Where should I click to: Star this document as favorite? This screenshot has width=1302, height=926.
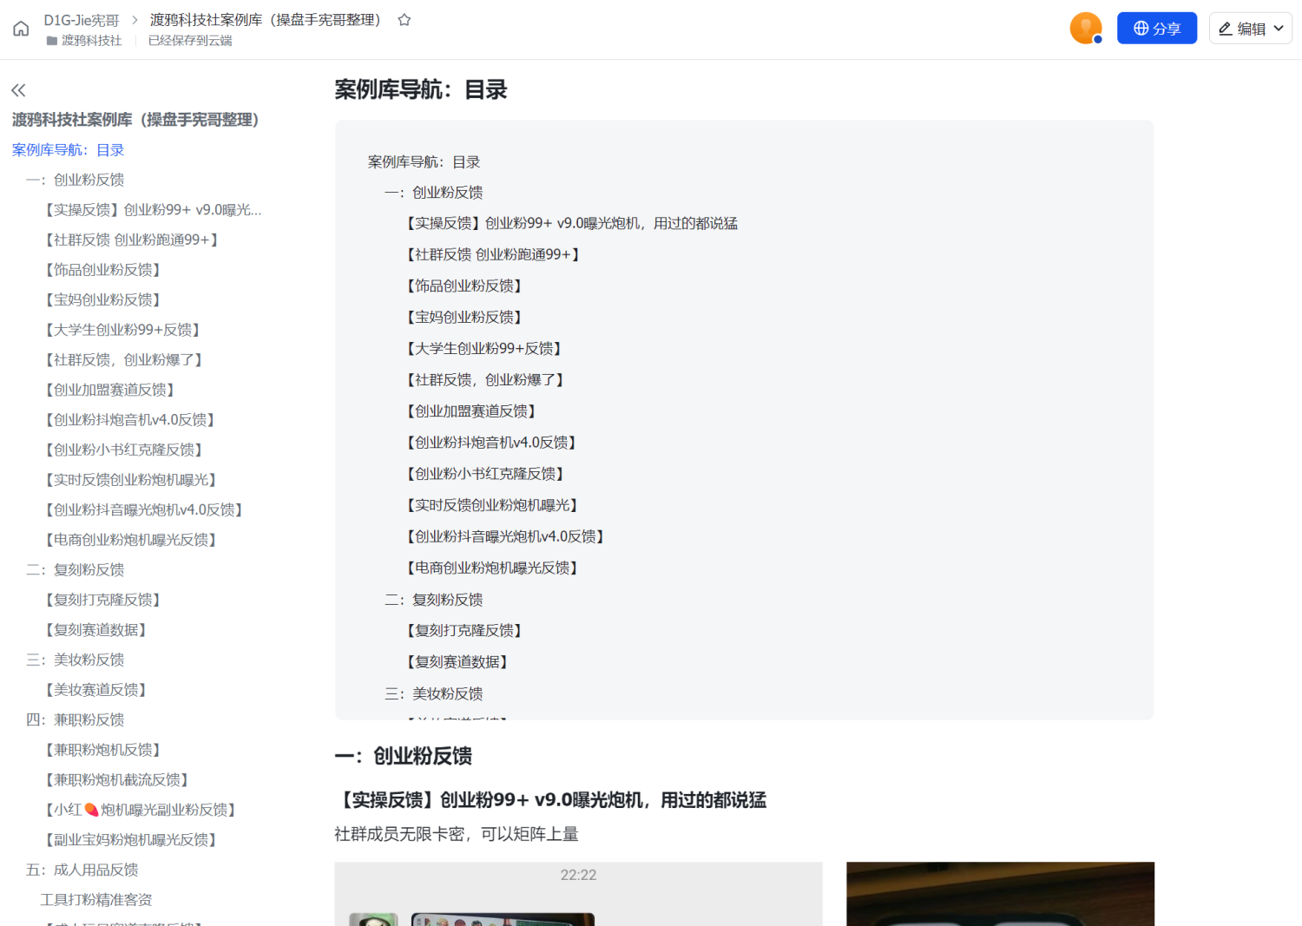click(404, 20)
